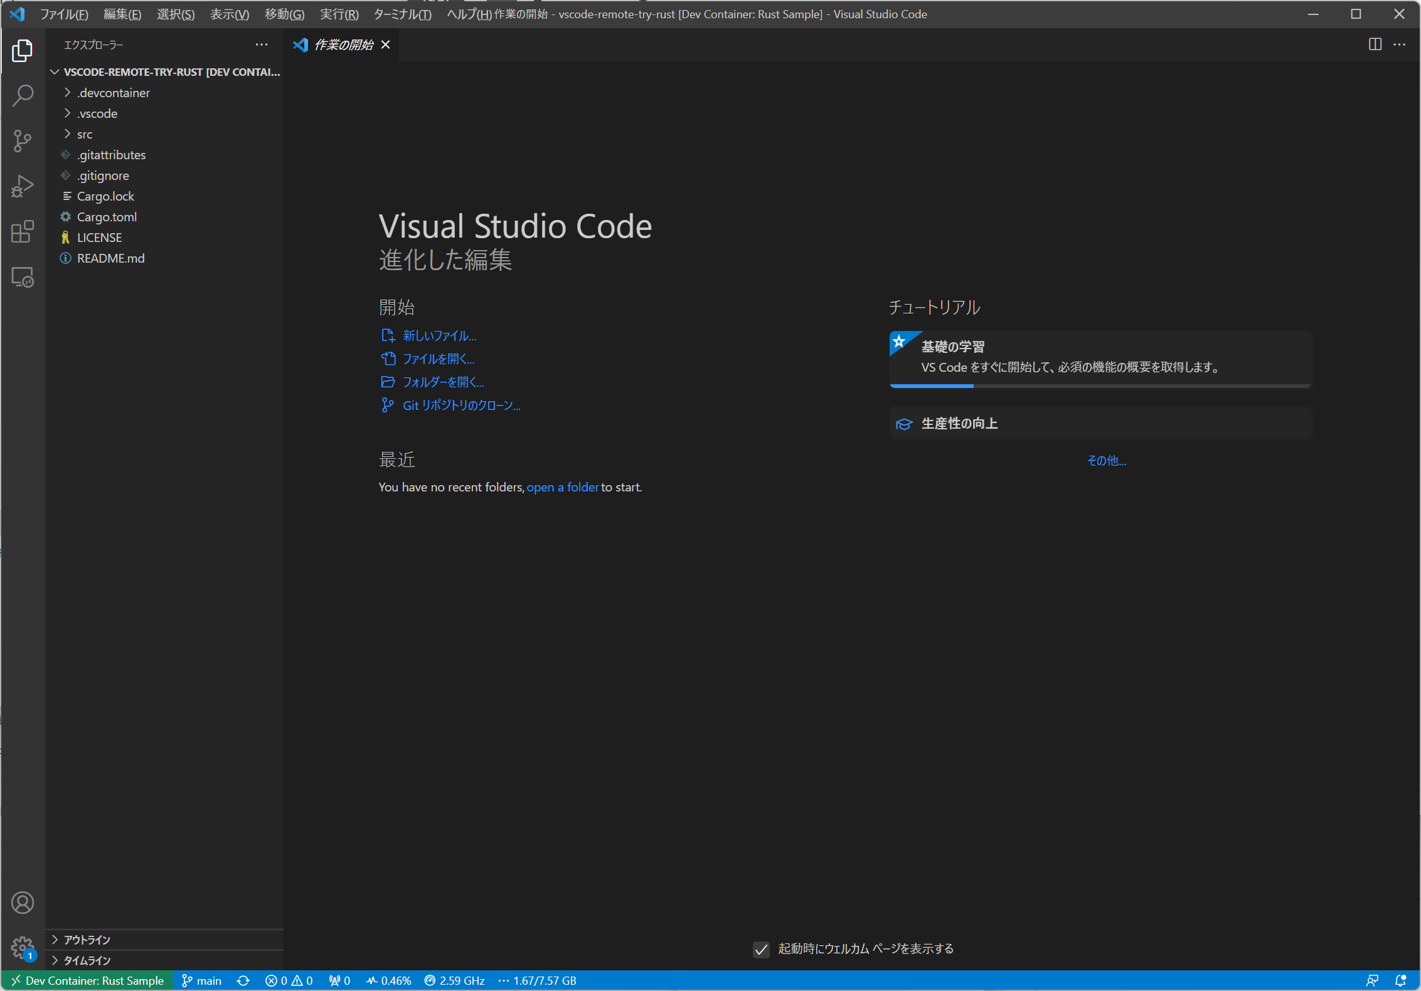Open the Remote Explorer view icon
Image resolution: width=1421 pixels, height=991 pixels.
click(x=23, y=276)
